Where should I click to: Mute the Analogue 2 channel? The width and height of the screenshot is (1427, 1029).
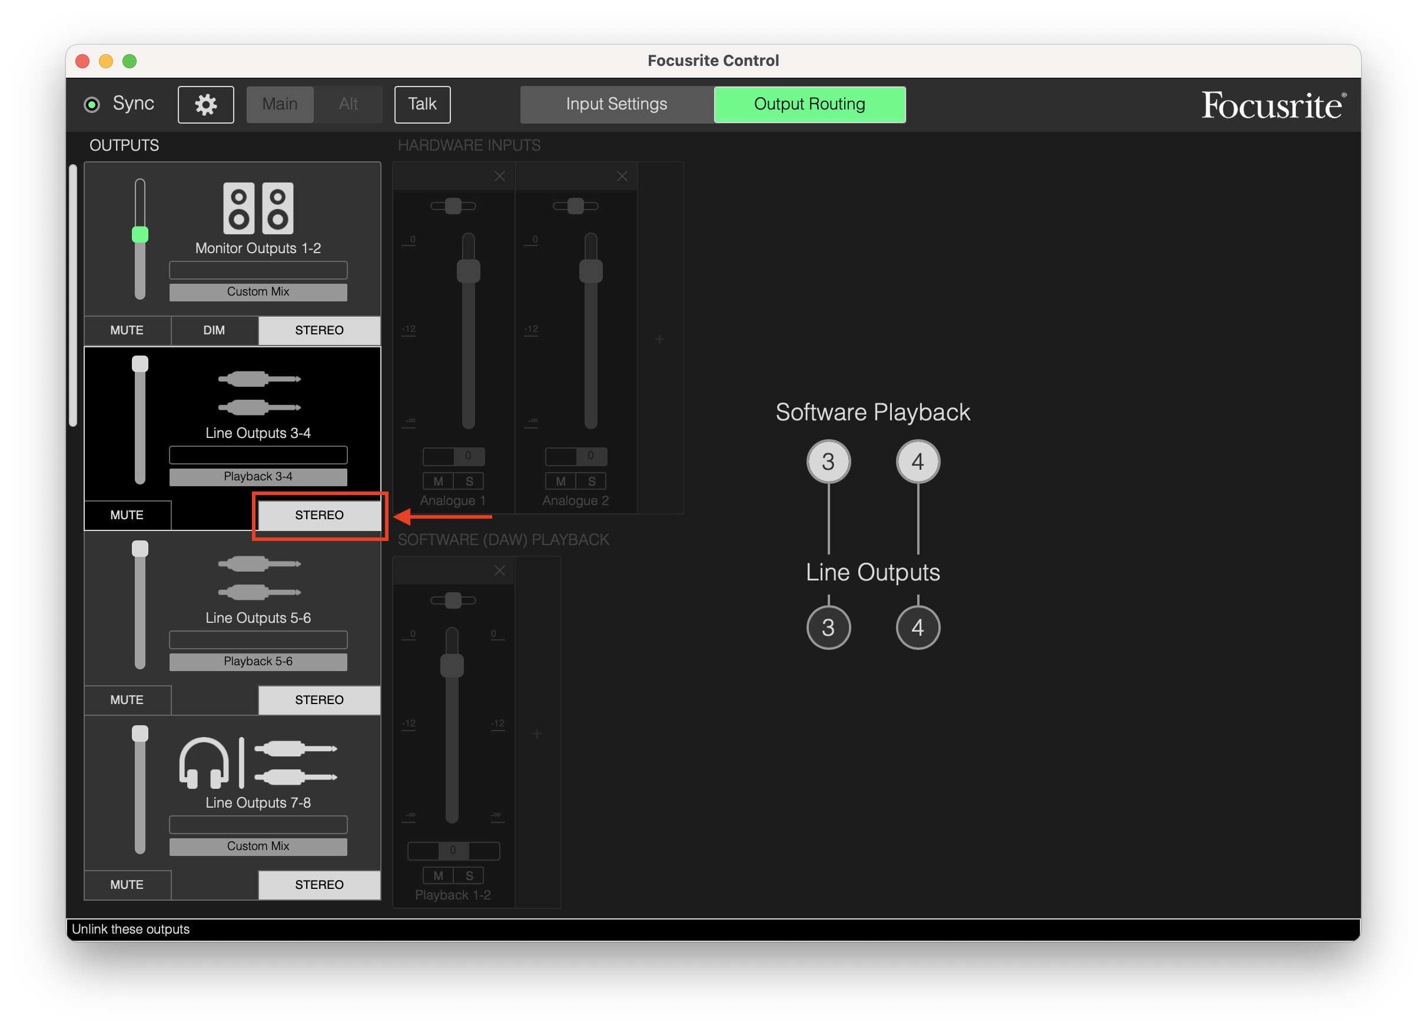pos(561,481)
